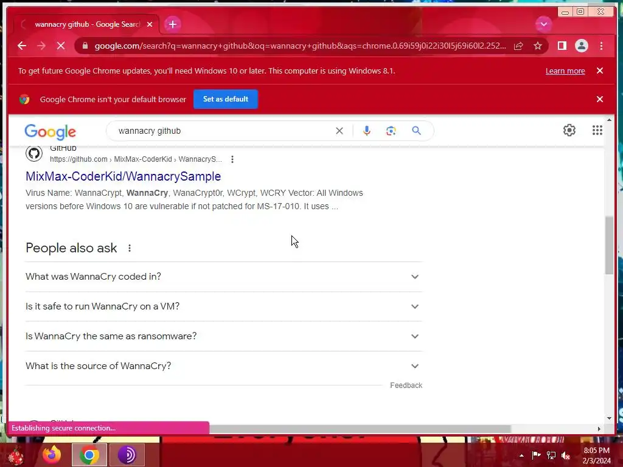Open the Chrome profile avatar
623x467 pixels.
[581, 46]
